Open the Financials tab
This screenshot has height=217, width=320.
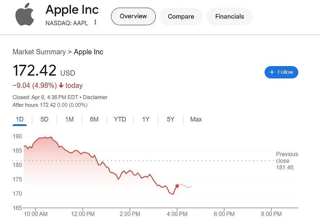pos(230,16)
